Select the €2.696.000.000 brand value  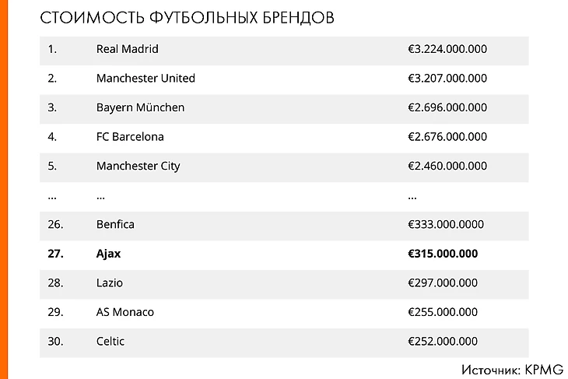447,107
